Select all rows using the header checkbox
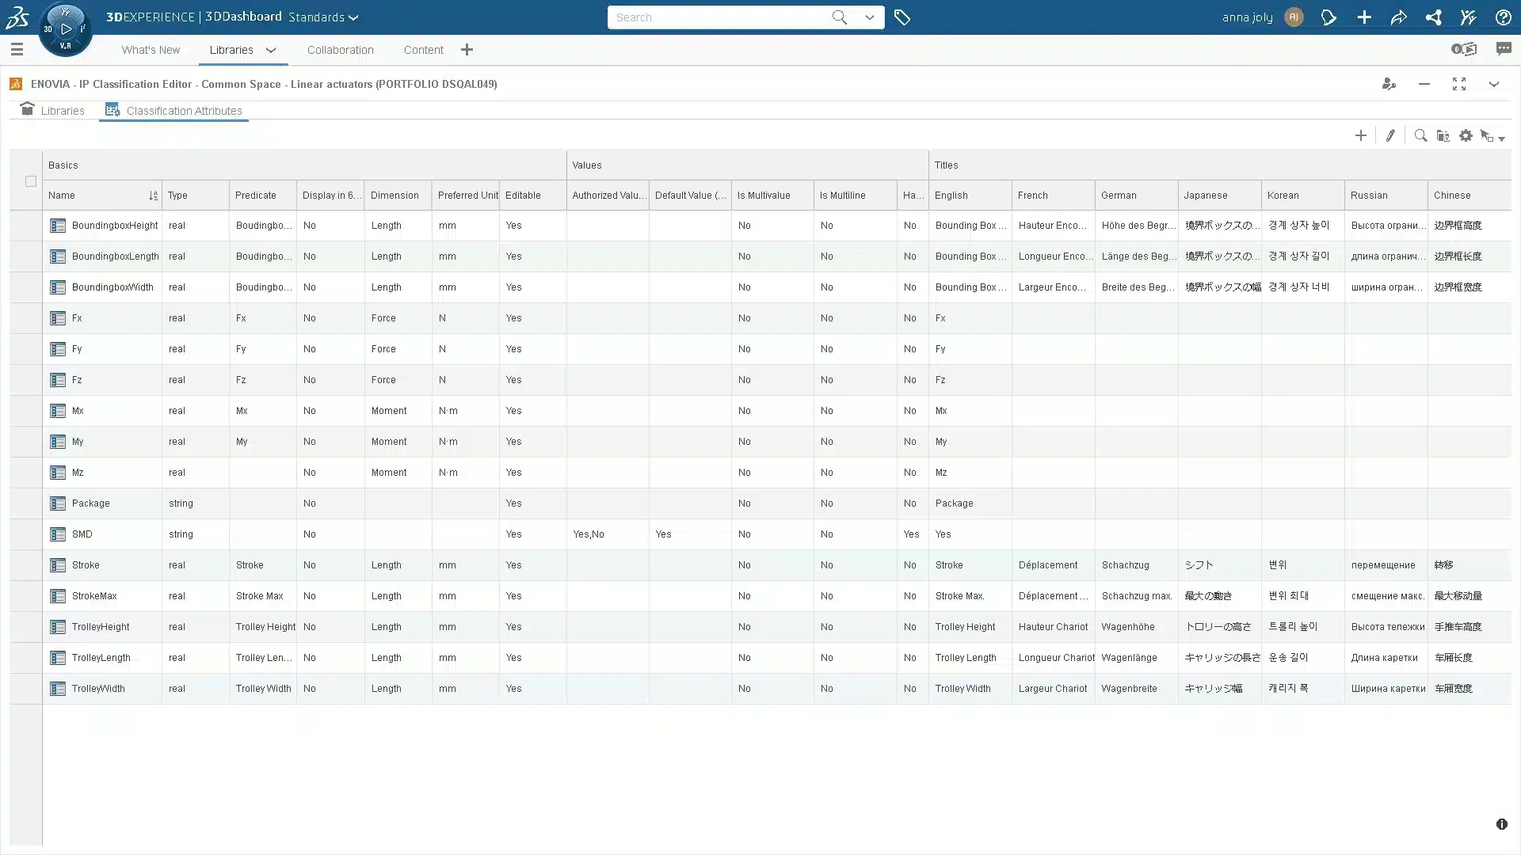 pos(30,181)
